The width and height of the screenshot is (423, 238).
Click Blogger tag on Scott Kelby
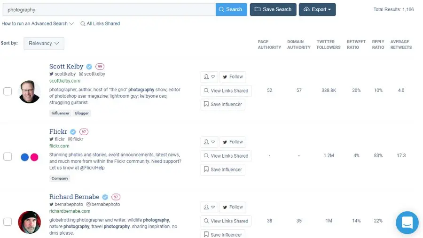[x=82, y=113]
